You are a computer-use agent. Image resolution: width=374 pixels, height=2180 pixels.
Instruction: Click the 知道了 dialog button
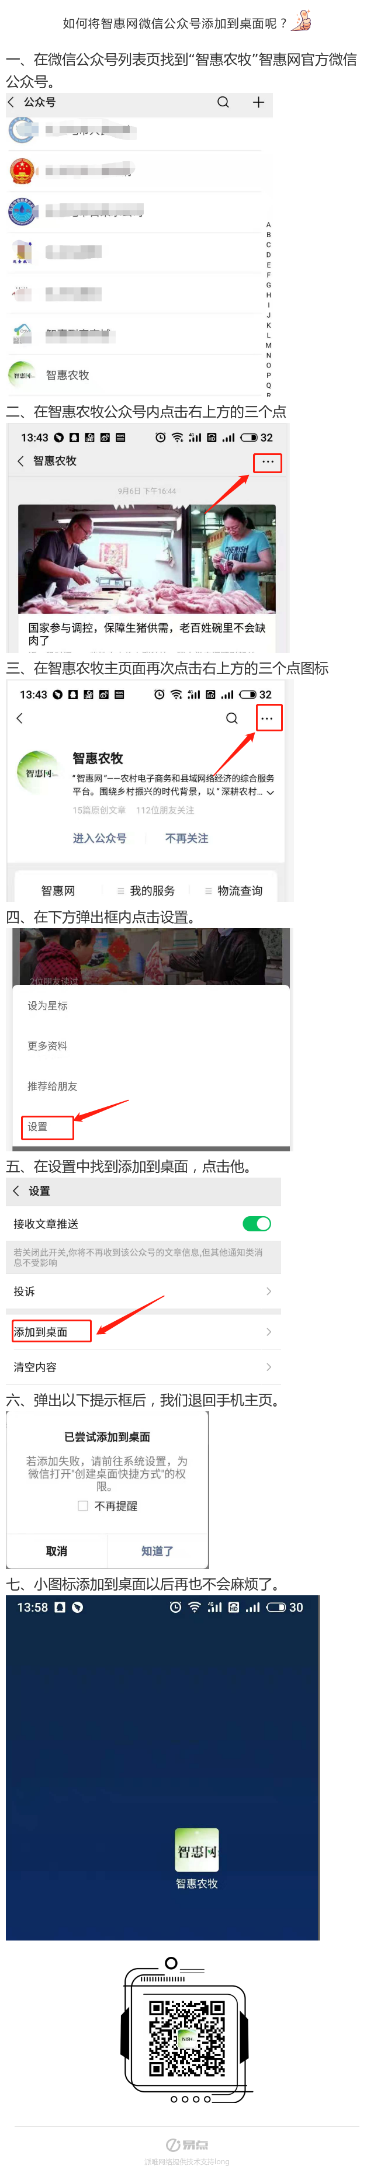tap(157, 1550)
